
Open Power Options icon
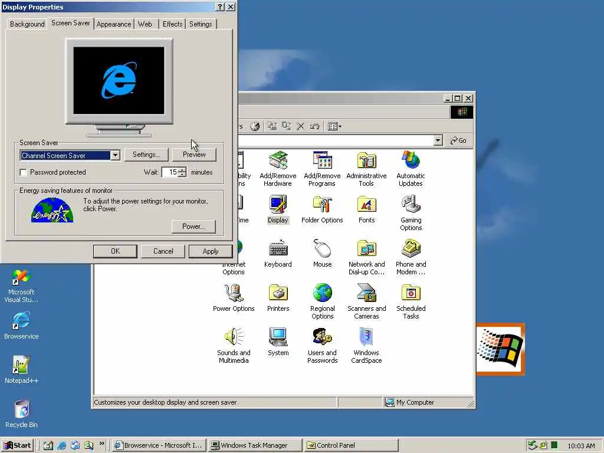(234, 297)
